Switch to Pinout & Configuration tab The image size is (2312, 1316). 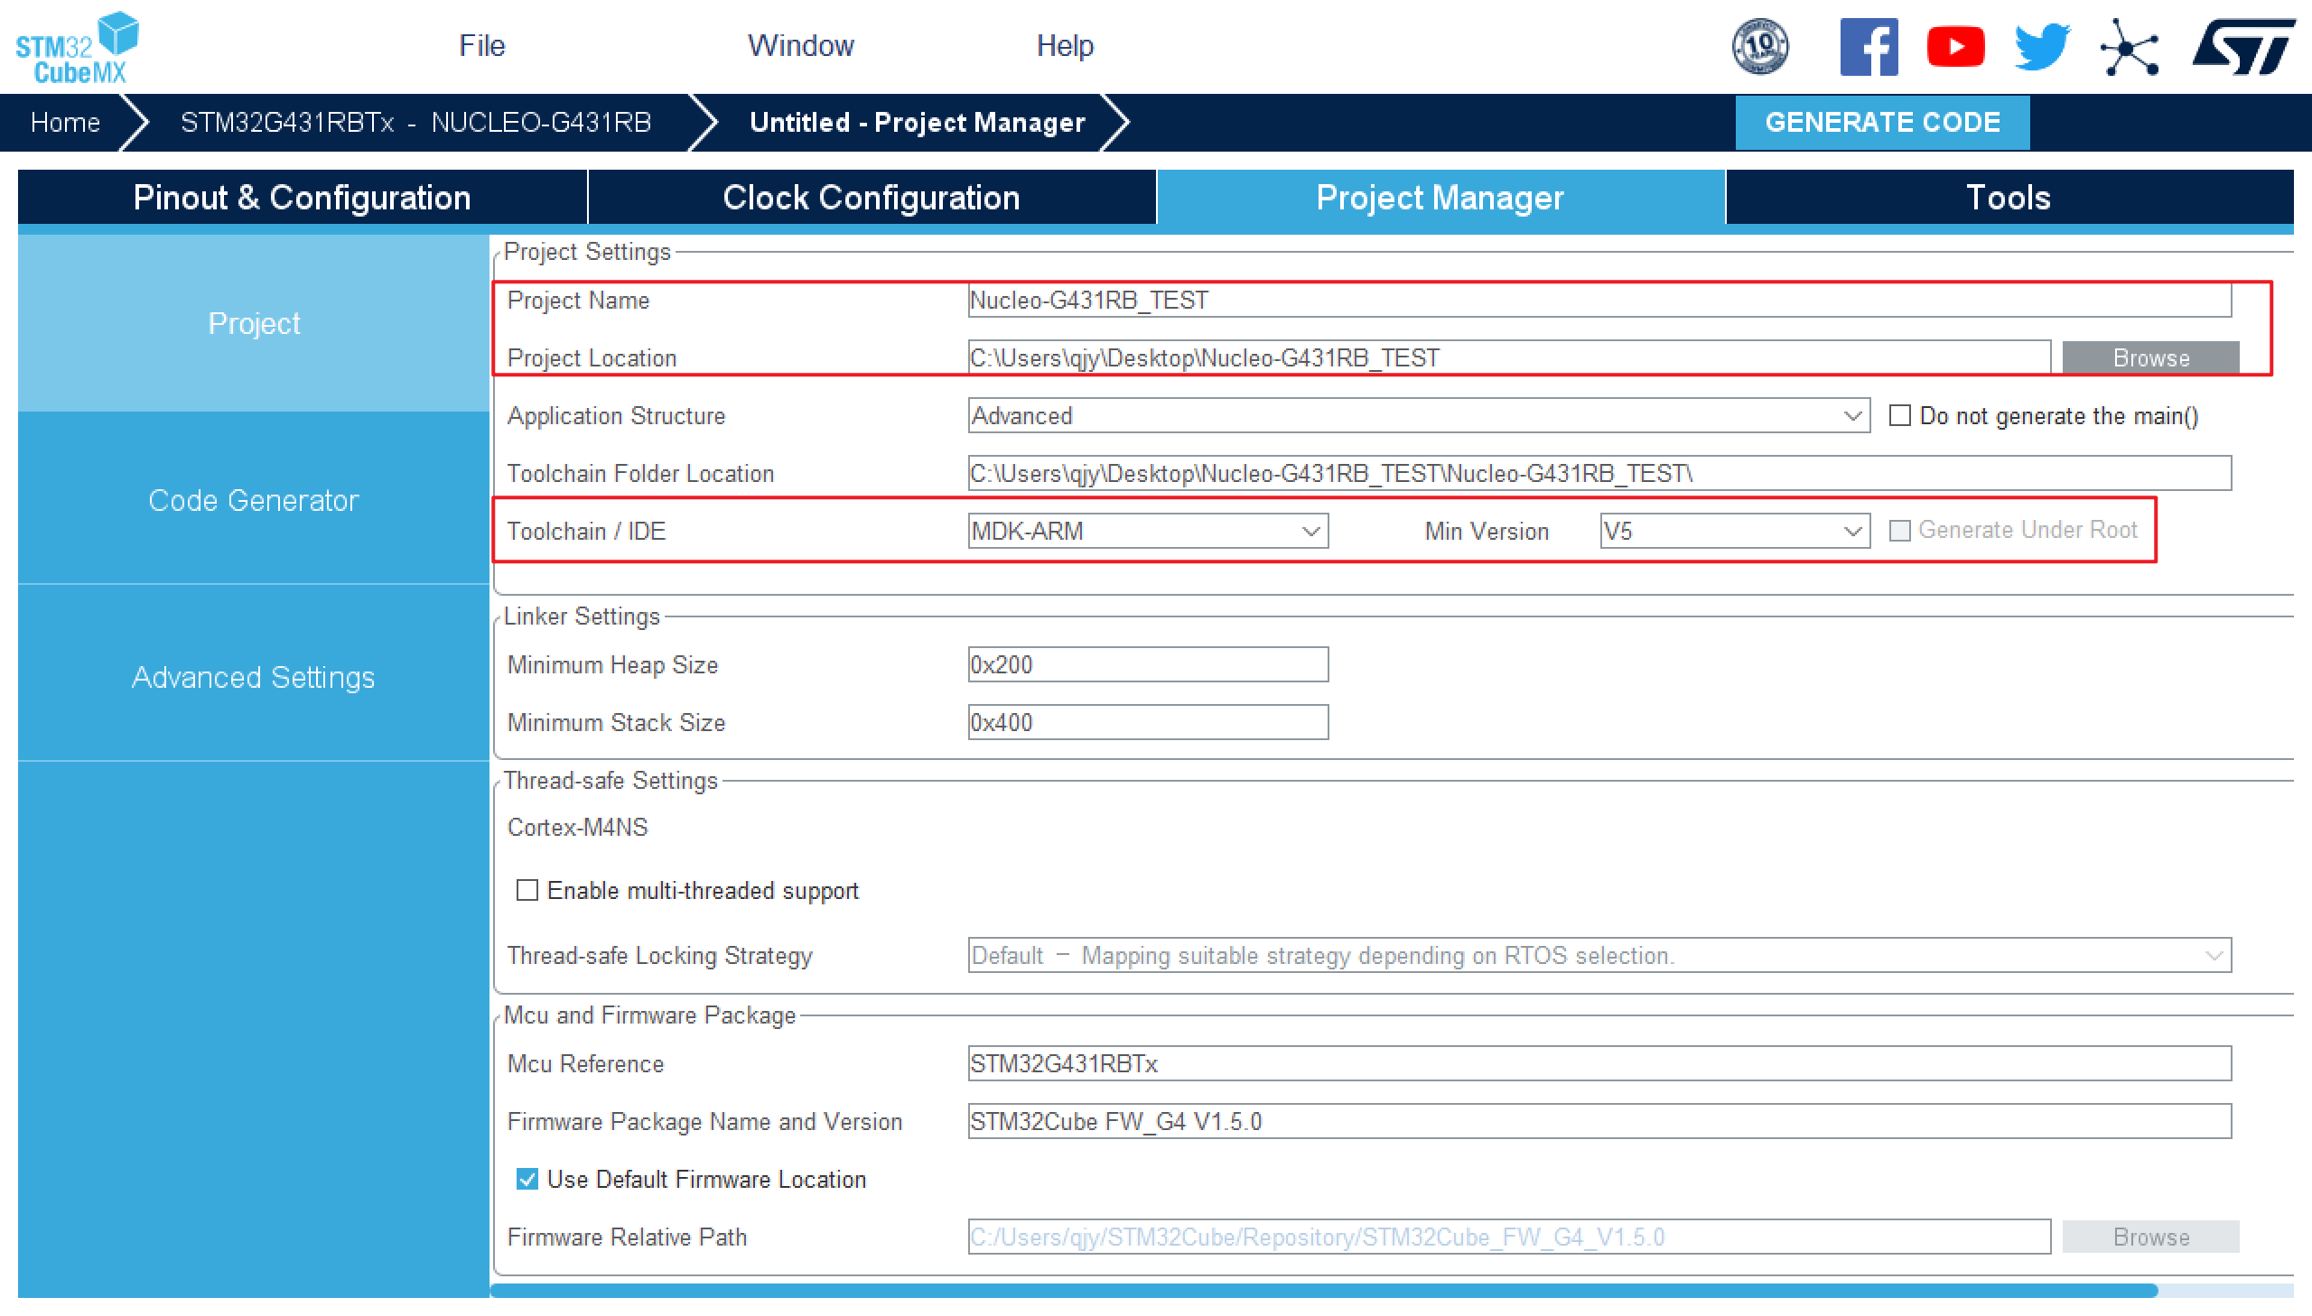tap(302, 197)
